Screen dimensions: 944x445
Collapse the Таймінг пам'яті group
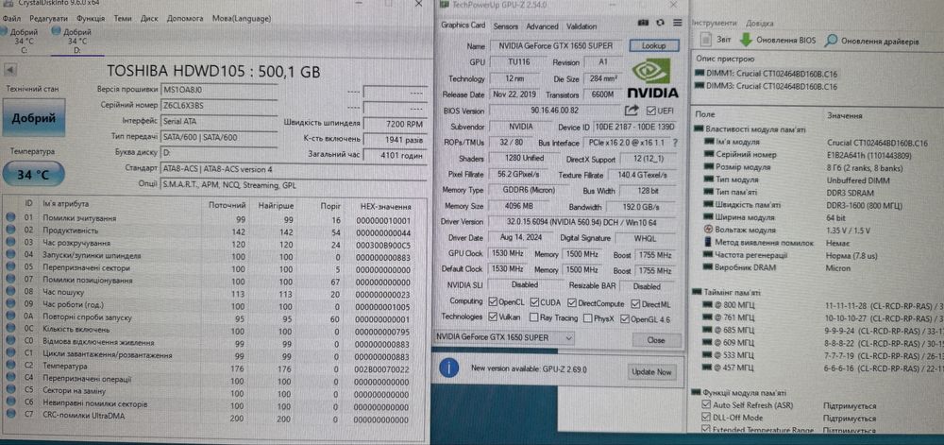[x=698, y=292]
